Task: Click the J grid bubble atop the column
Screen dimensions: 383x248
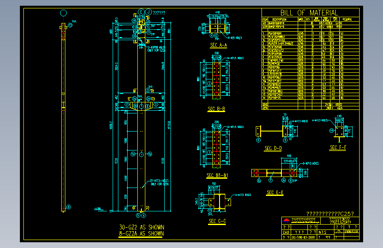Action: 148,12
